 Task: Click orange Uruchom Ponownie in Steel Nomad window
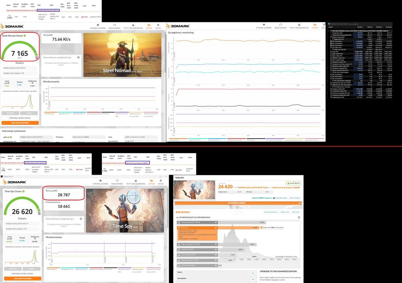20,123
